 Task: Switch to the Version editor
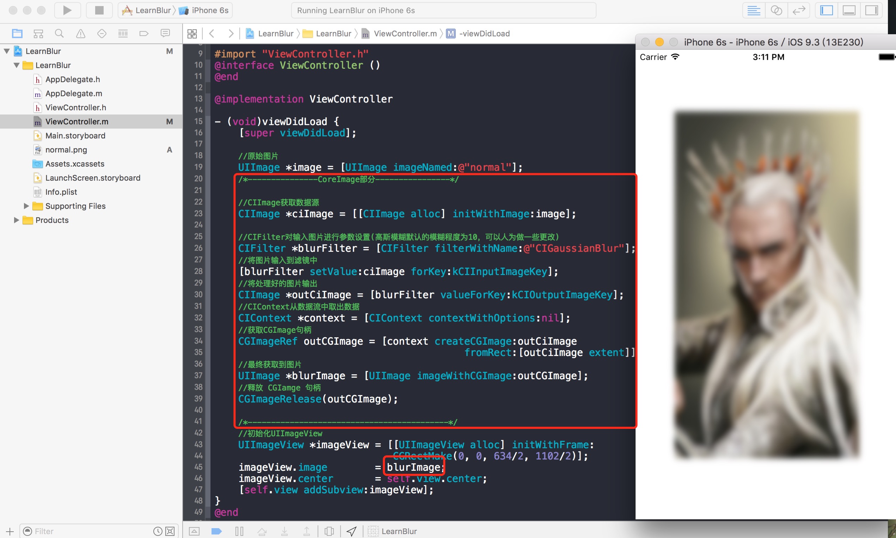[x=798, y=10]
